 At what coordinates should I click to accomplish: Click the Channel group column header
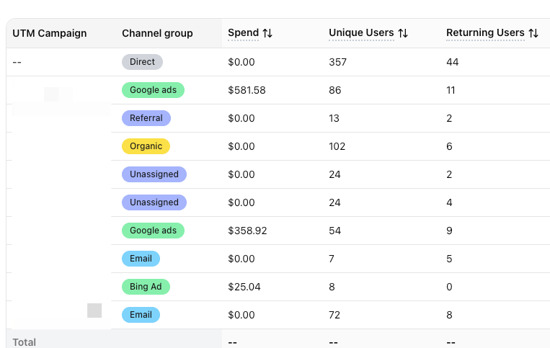pyautogui.click(x=157, y=33)
